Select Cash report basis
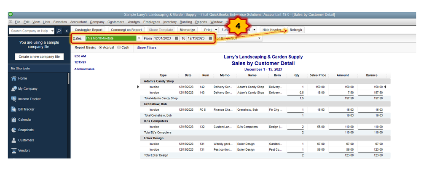 tap(119, 48)
